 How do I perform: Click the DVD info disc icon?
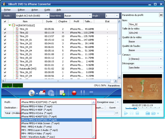point(51,93)
